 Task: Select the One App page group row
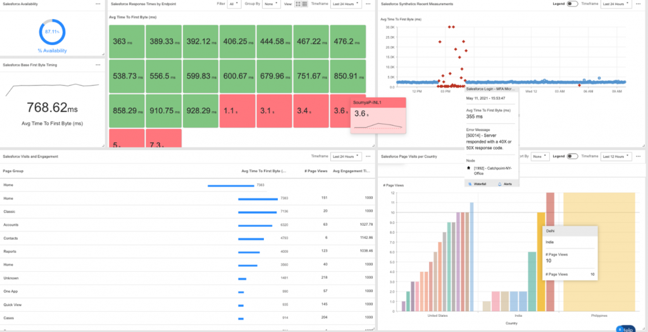click(x=187, y=292)
